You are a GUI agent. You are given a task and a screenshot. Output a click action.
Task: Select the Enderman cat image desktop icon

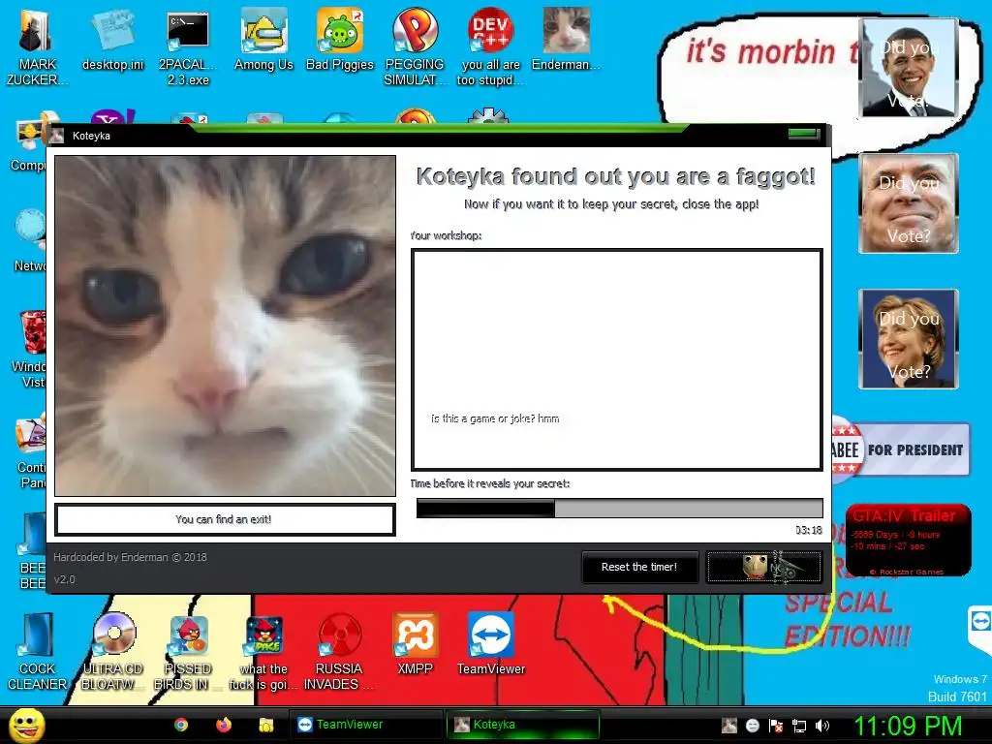(566, 40)
